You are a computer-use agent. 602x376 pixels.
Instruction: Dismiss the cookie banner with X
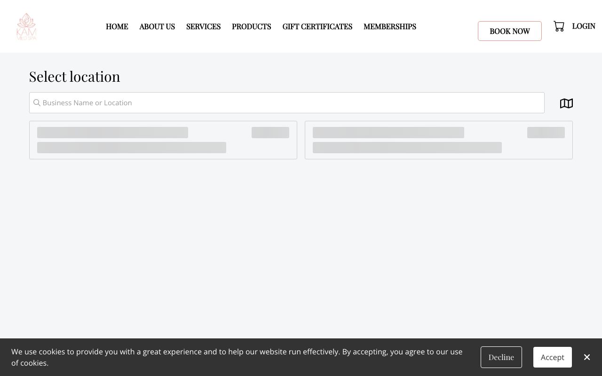pyautogui.click(x=587, y=357)
